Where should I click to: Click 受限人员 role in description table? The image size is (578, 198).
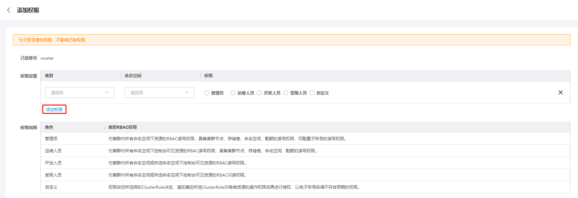click(53, 175)
